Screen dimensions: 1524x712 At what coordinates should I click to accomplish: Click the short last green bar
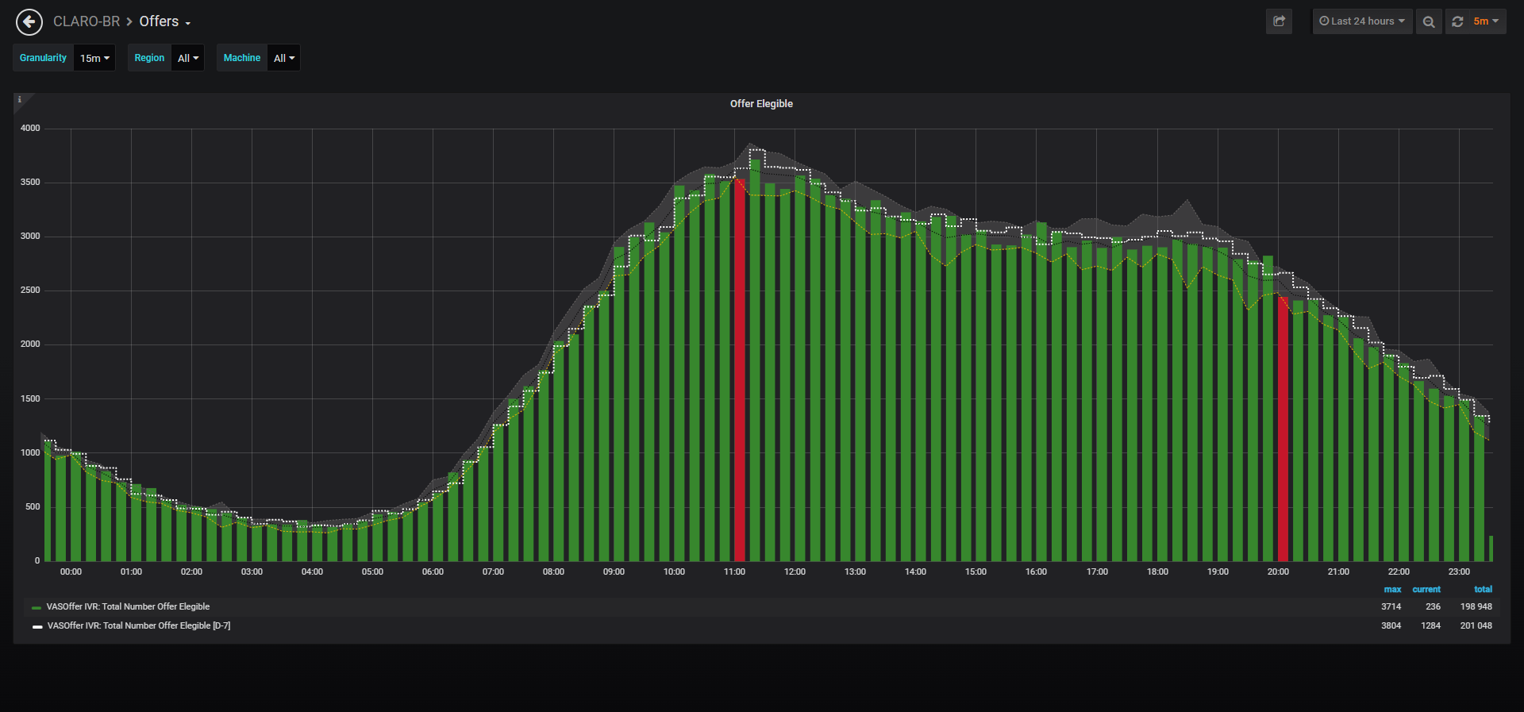(x=1491, y=548)
